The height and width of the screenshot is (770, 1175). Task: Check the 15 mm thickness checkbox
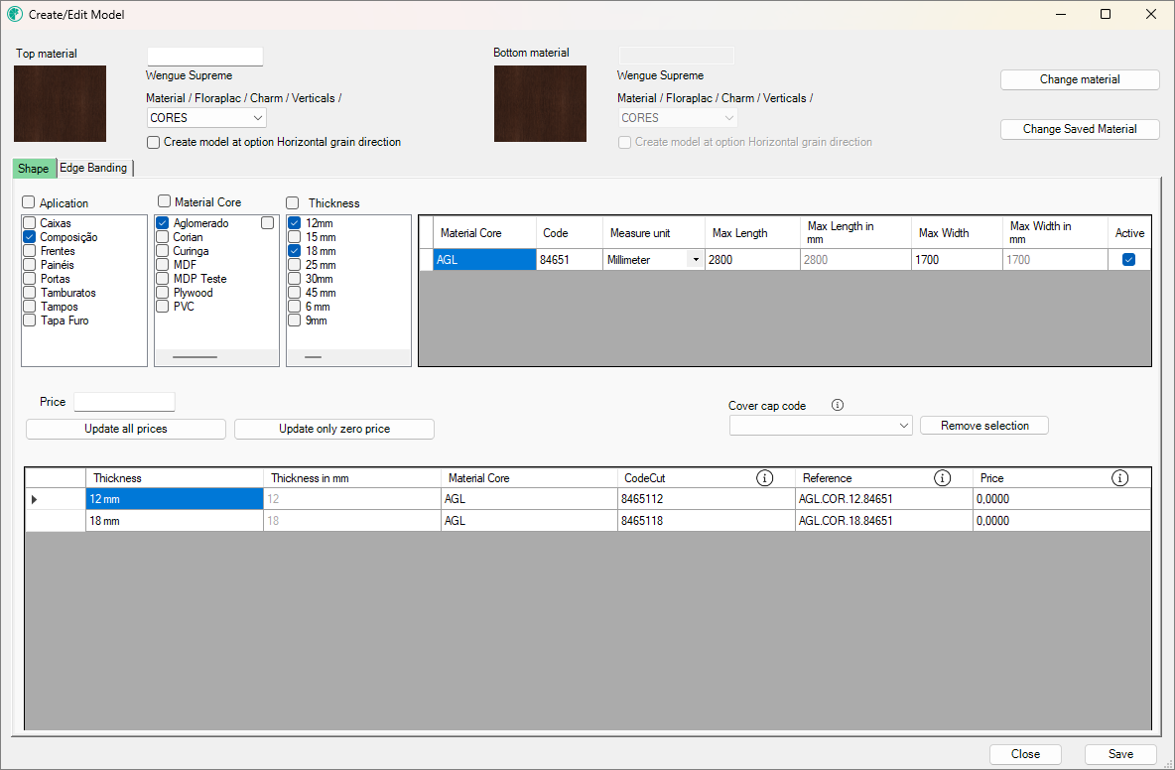click(295, 237)
